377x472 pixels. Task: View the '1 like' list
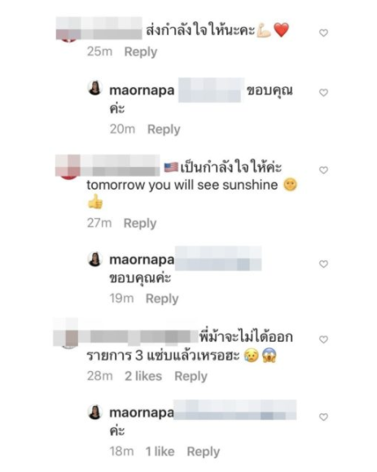pyautogui.click(x=160, y=452)
